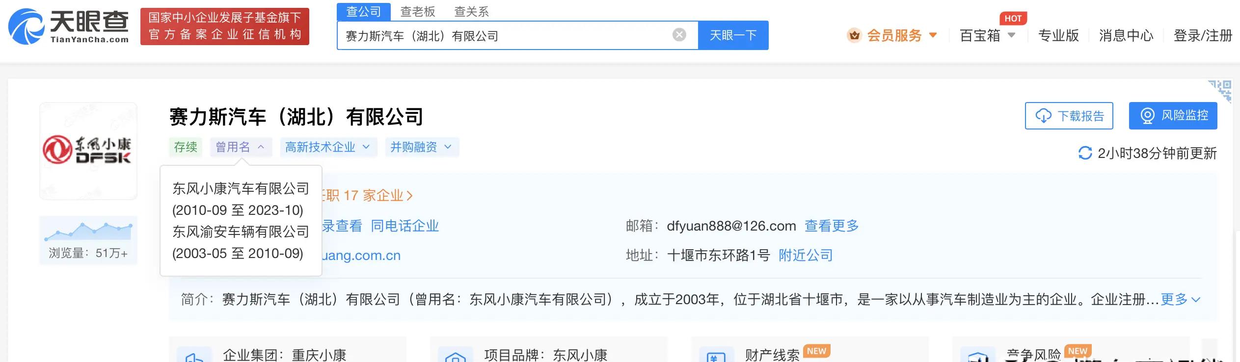Click the refresh update icon
The image size is (1240, 362).
pyautogui.click(x=1085, y=153)
